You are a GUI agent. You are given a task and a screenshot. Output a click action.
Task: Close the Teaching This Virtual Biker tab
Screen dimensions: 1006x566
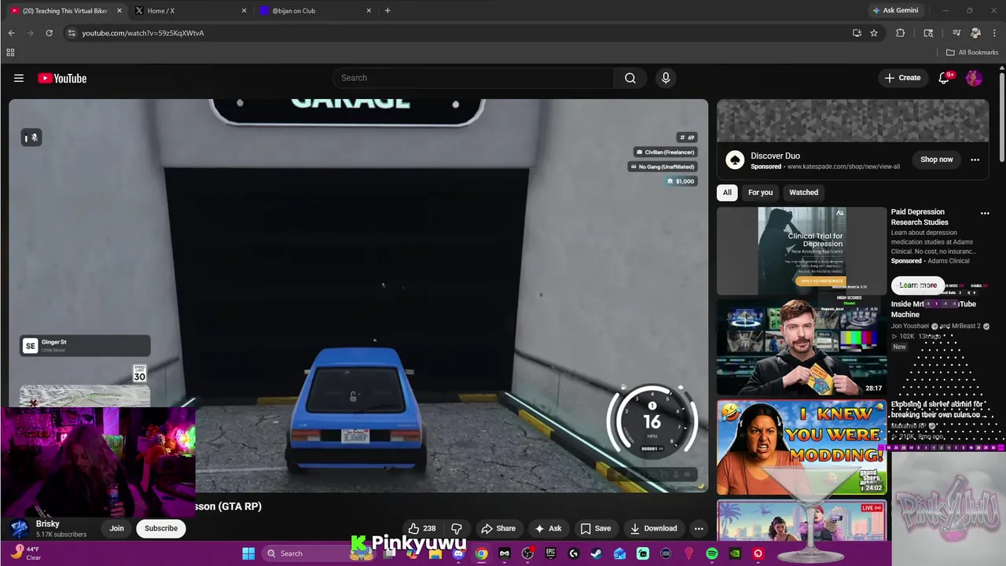119,11
